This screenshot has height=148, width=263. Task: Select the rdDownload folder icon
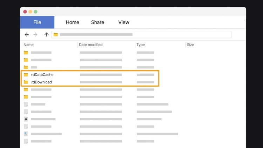pos(26,82)
